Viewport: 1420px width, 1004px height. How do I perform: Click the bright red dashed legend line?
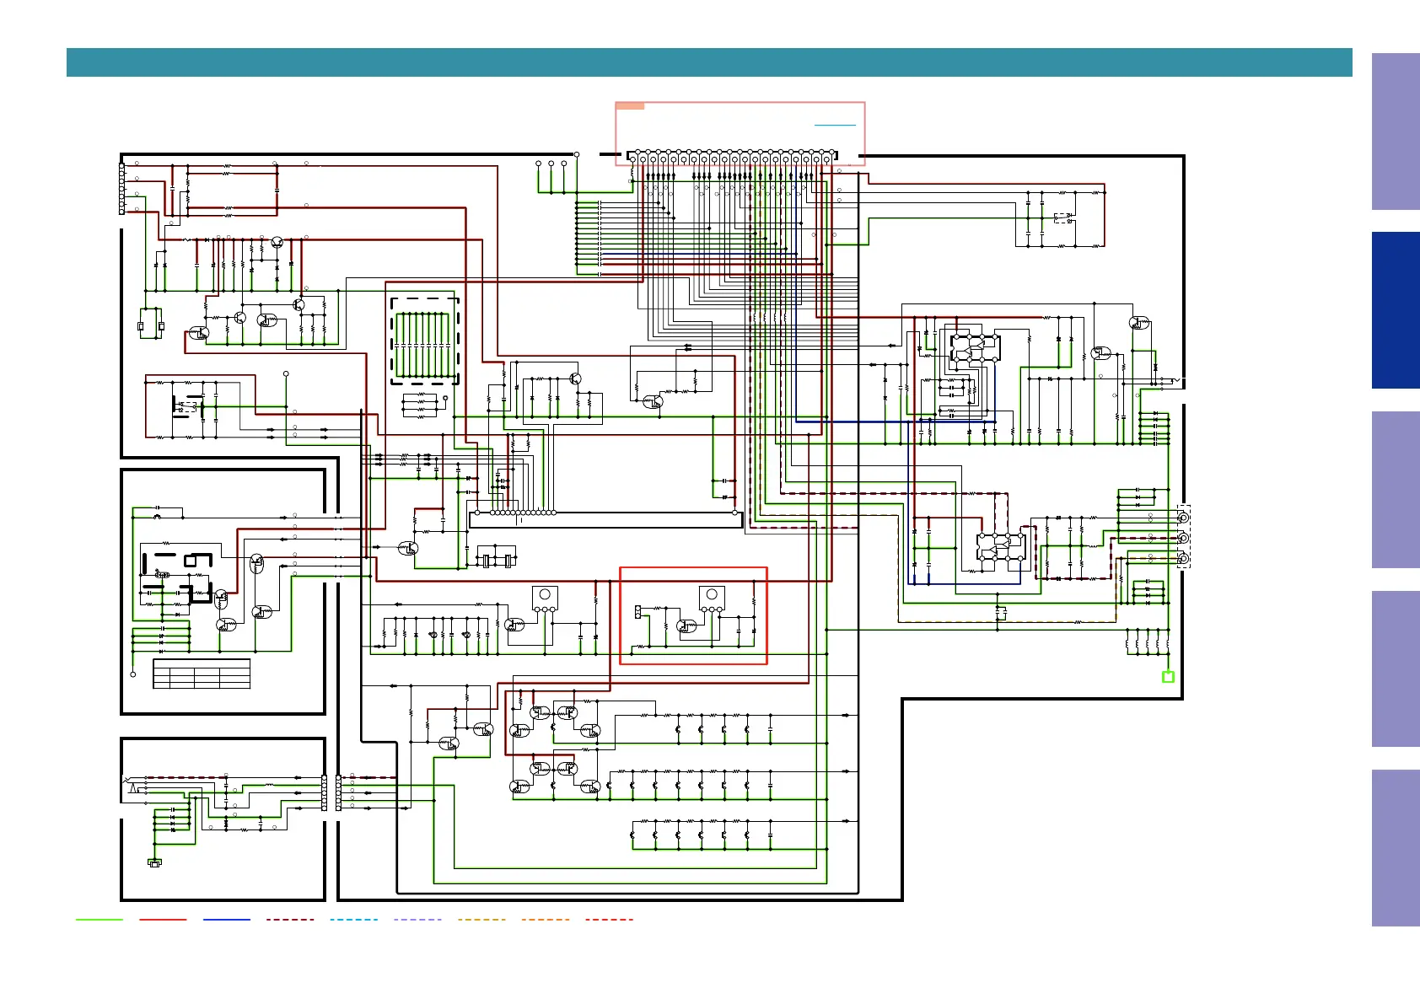[x=609, y=920]
